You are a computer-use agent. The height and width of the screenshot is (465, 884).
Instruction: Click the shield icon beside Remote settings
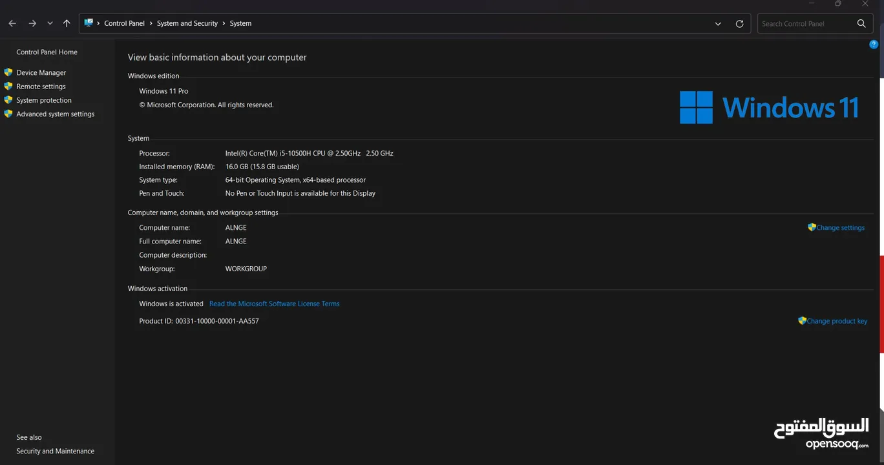[x=8, y=86]
